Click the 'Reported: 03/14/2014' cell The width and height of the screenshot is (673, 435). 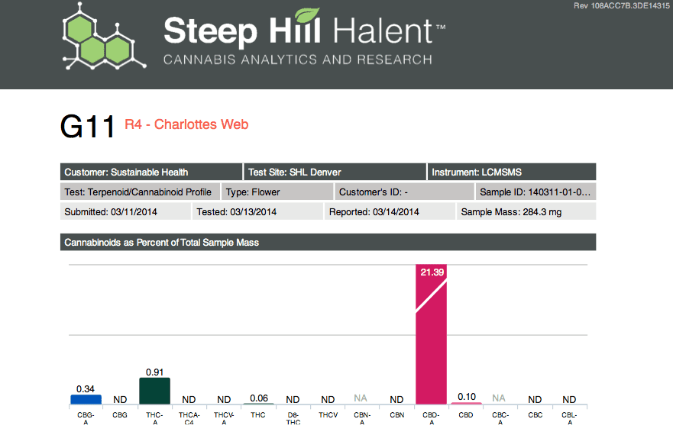(x=390, y=211)
